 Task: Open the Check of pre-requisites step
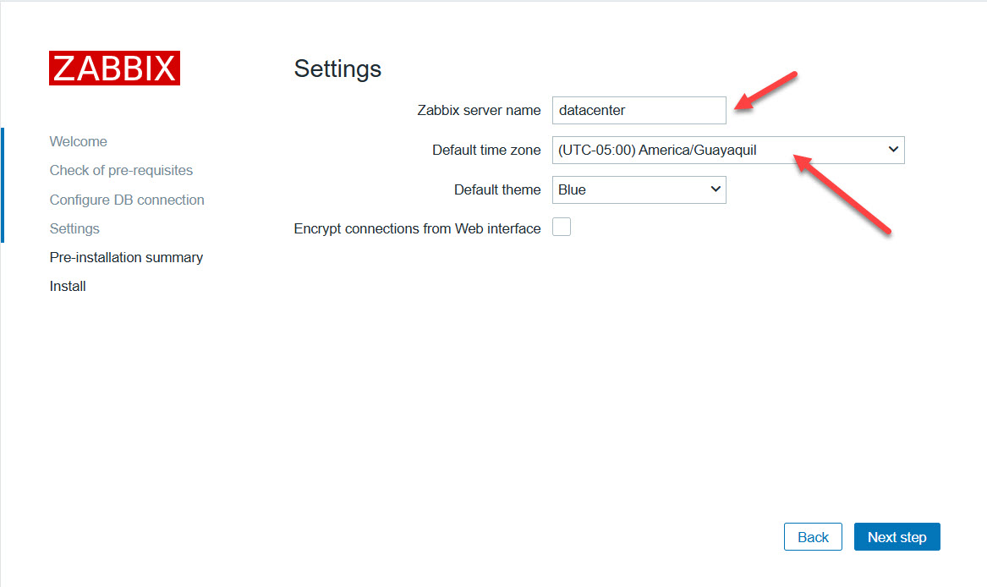pos(121,170)
